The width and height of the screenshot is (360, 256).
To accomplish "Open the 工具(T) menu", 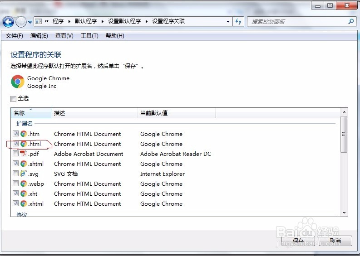I will tap(89, 36).
